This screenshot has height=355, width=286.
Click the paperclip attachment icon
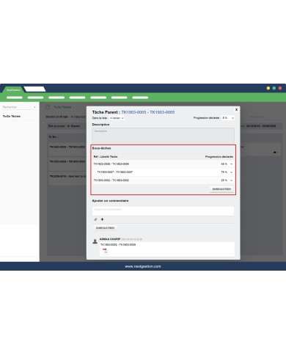click(x=95, y=219)
